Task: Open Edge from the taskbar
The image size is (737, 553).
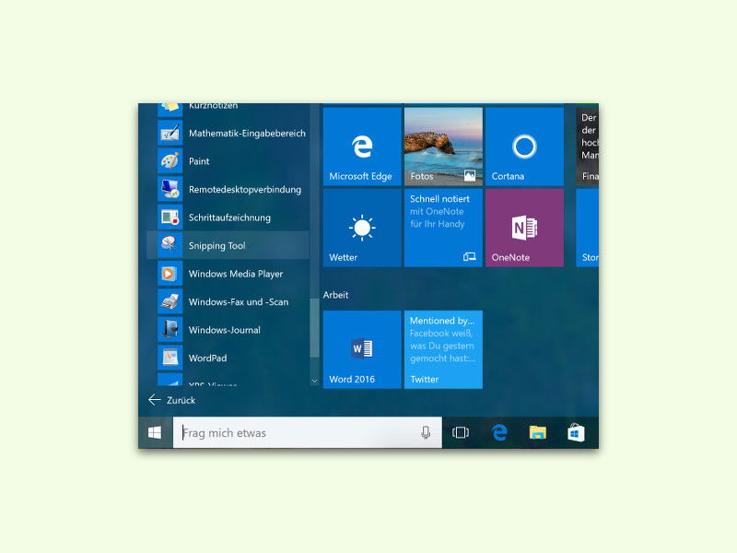Action: click(x=499, y=432)
